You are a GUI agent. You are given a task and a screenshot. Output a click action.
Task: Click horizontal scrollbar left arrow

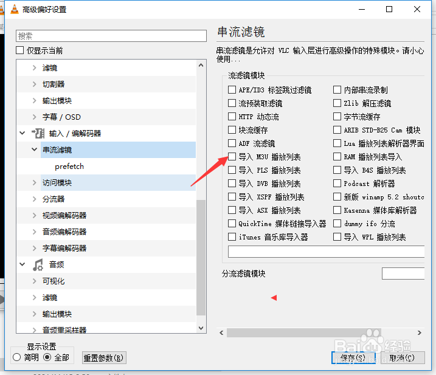pyautogui.click(x=221, y=332)
